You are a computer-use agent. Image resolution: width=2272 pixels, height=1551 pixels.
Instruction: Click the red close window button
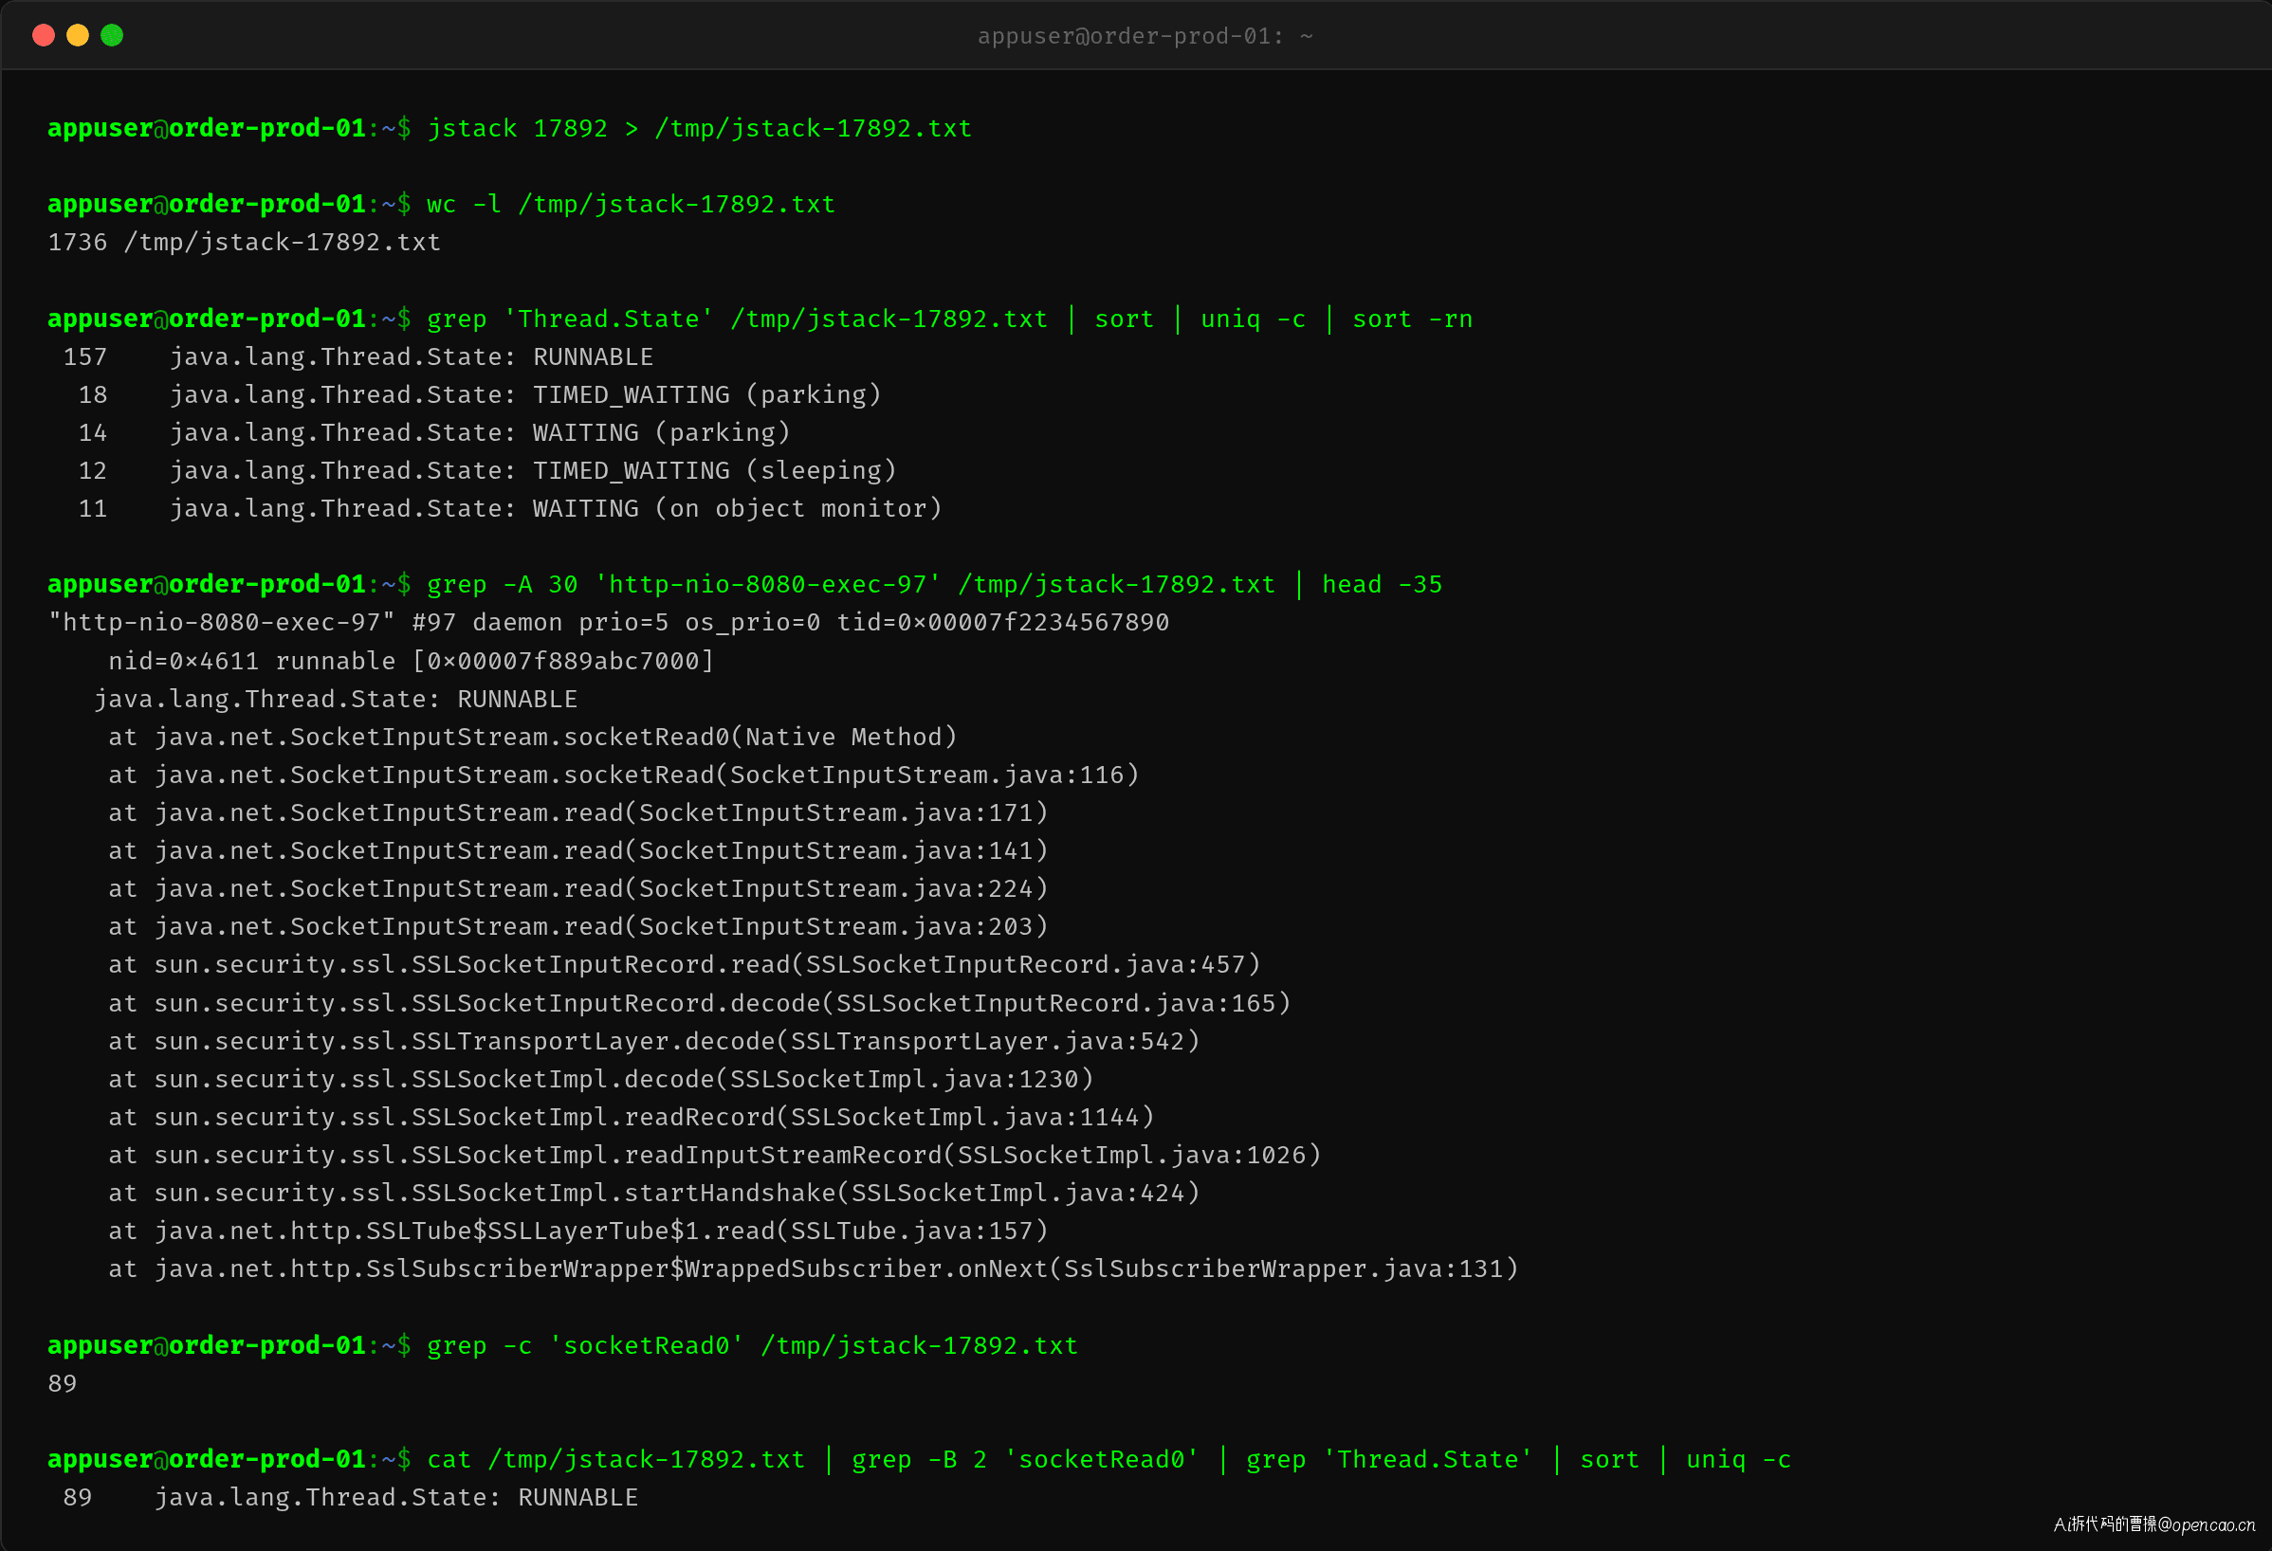point(43,36)
